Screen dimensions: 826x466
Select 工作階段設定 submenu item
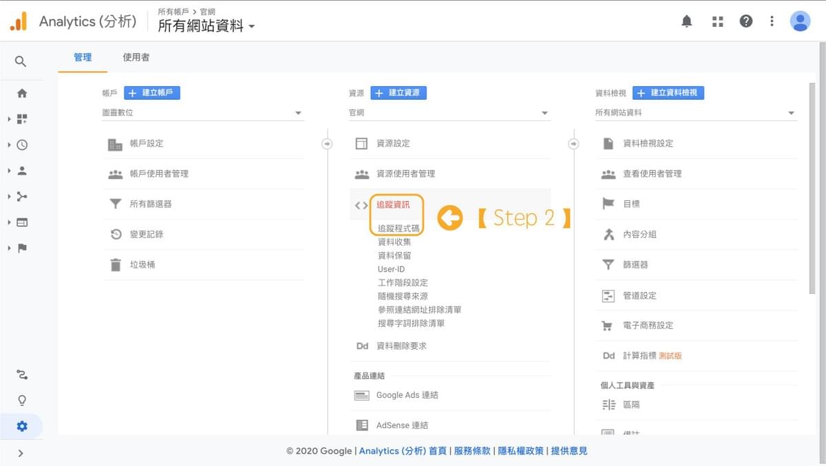403,282
